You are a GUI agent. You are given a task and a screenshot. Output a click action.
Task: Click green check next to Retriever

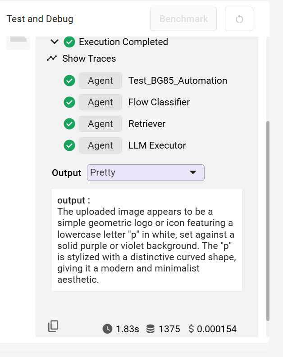point(69,124)
